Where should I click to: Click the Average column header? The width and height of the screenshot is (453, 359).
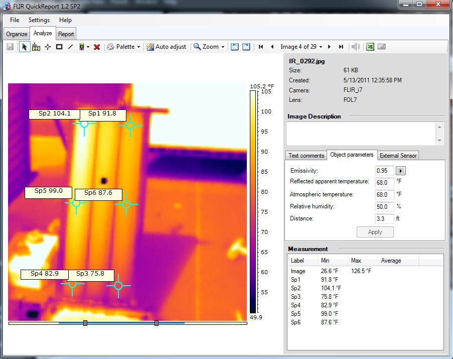coord(398,261)
